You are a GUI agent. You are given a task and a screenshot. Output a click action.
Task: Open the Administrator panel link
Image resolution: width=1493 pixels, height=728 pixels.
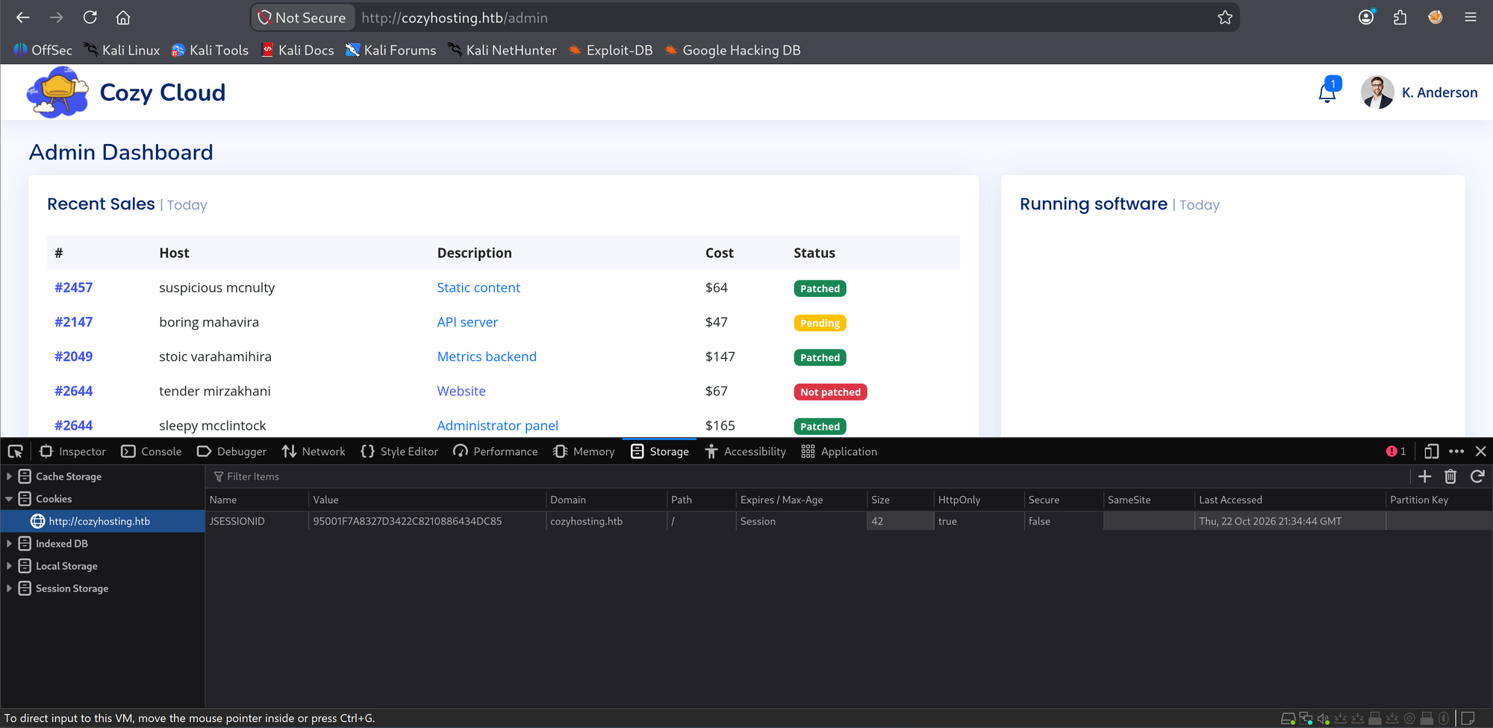tap(497, 425)
